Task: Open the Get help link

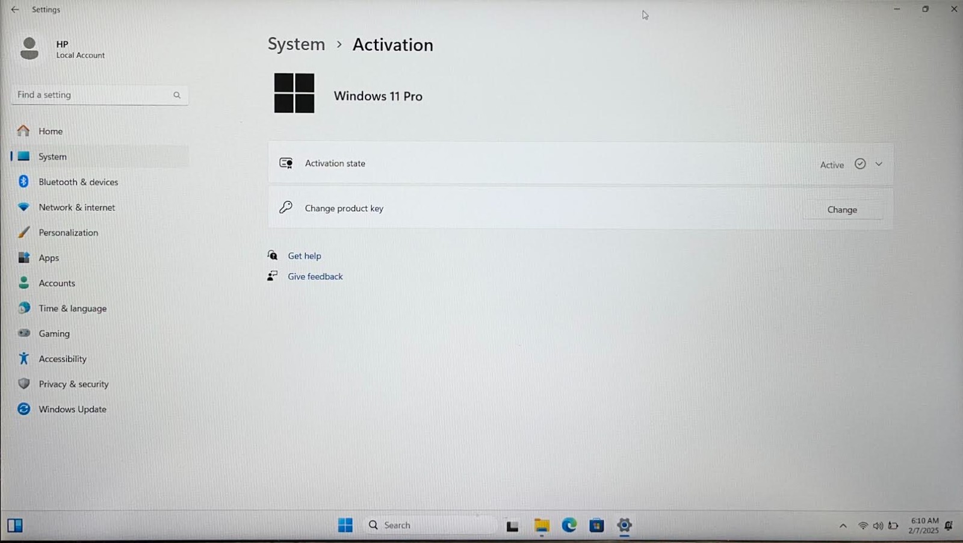Action: point(305,256)
